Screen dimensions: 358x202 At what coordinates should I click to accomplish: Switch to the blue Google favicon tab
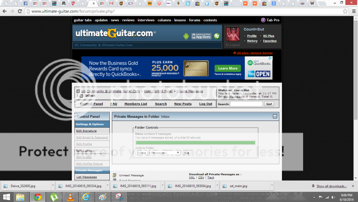point(274,3)
